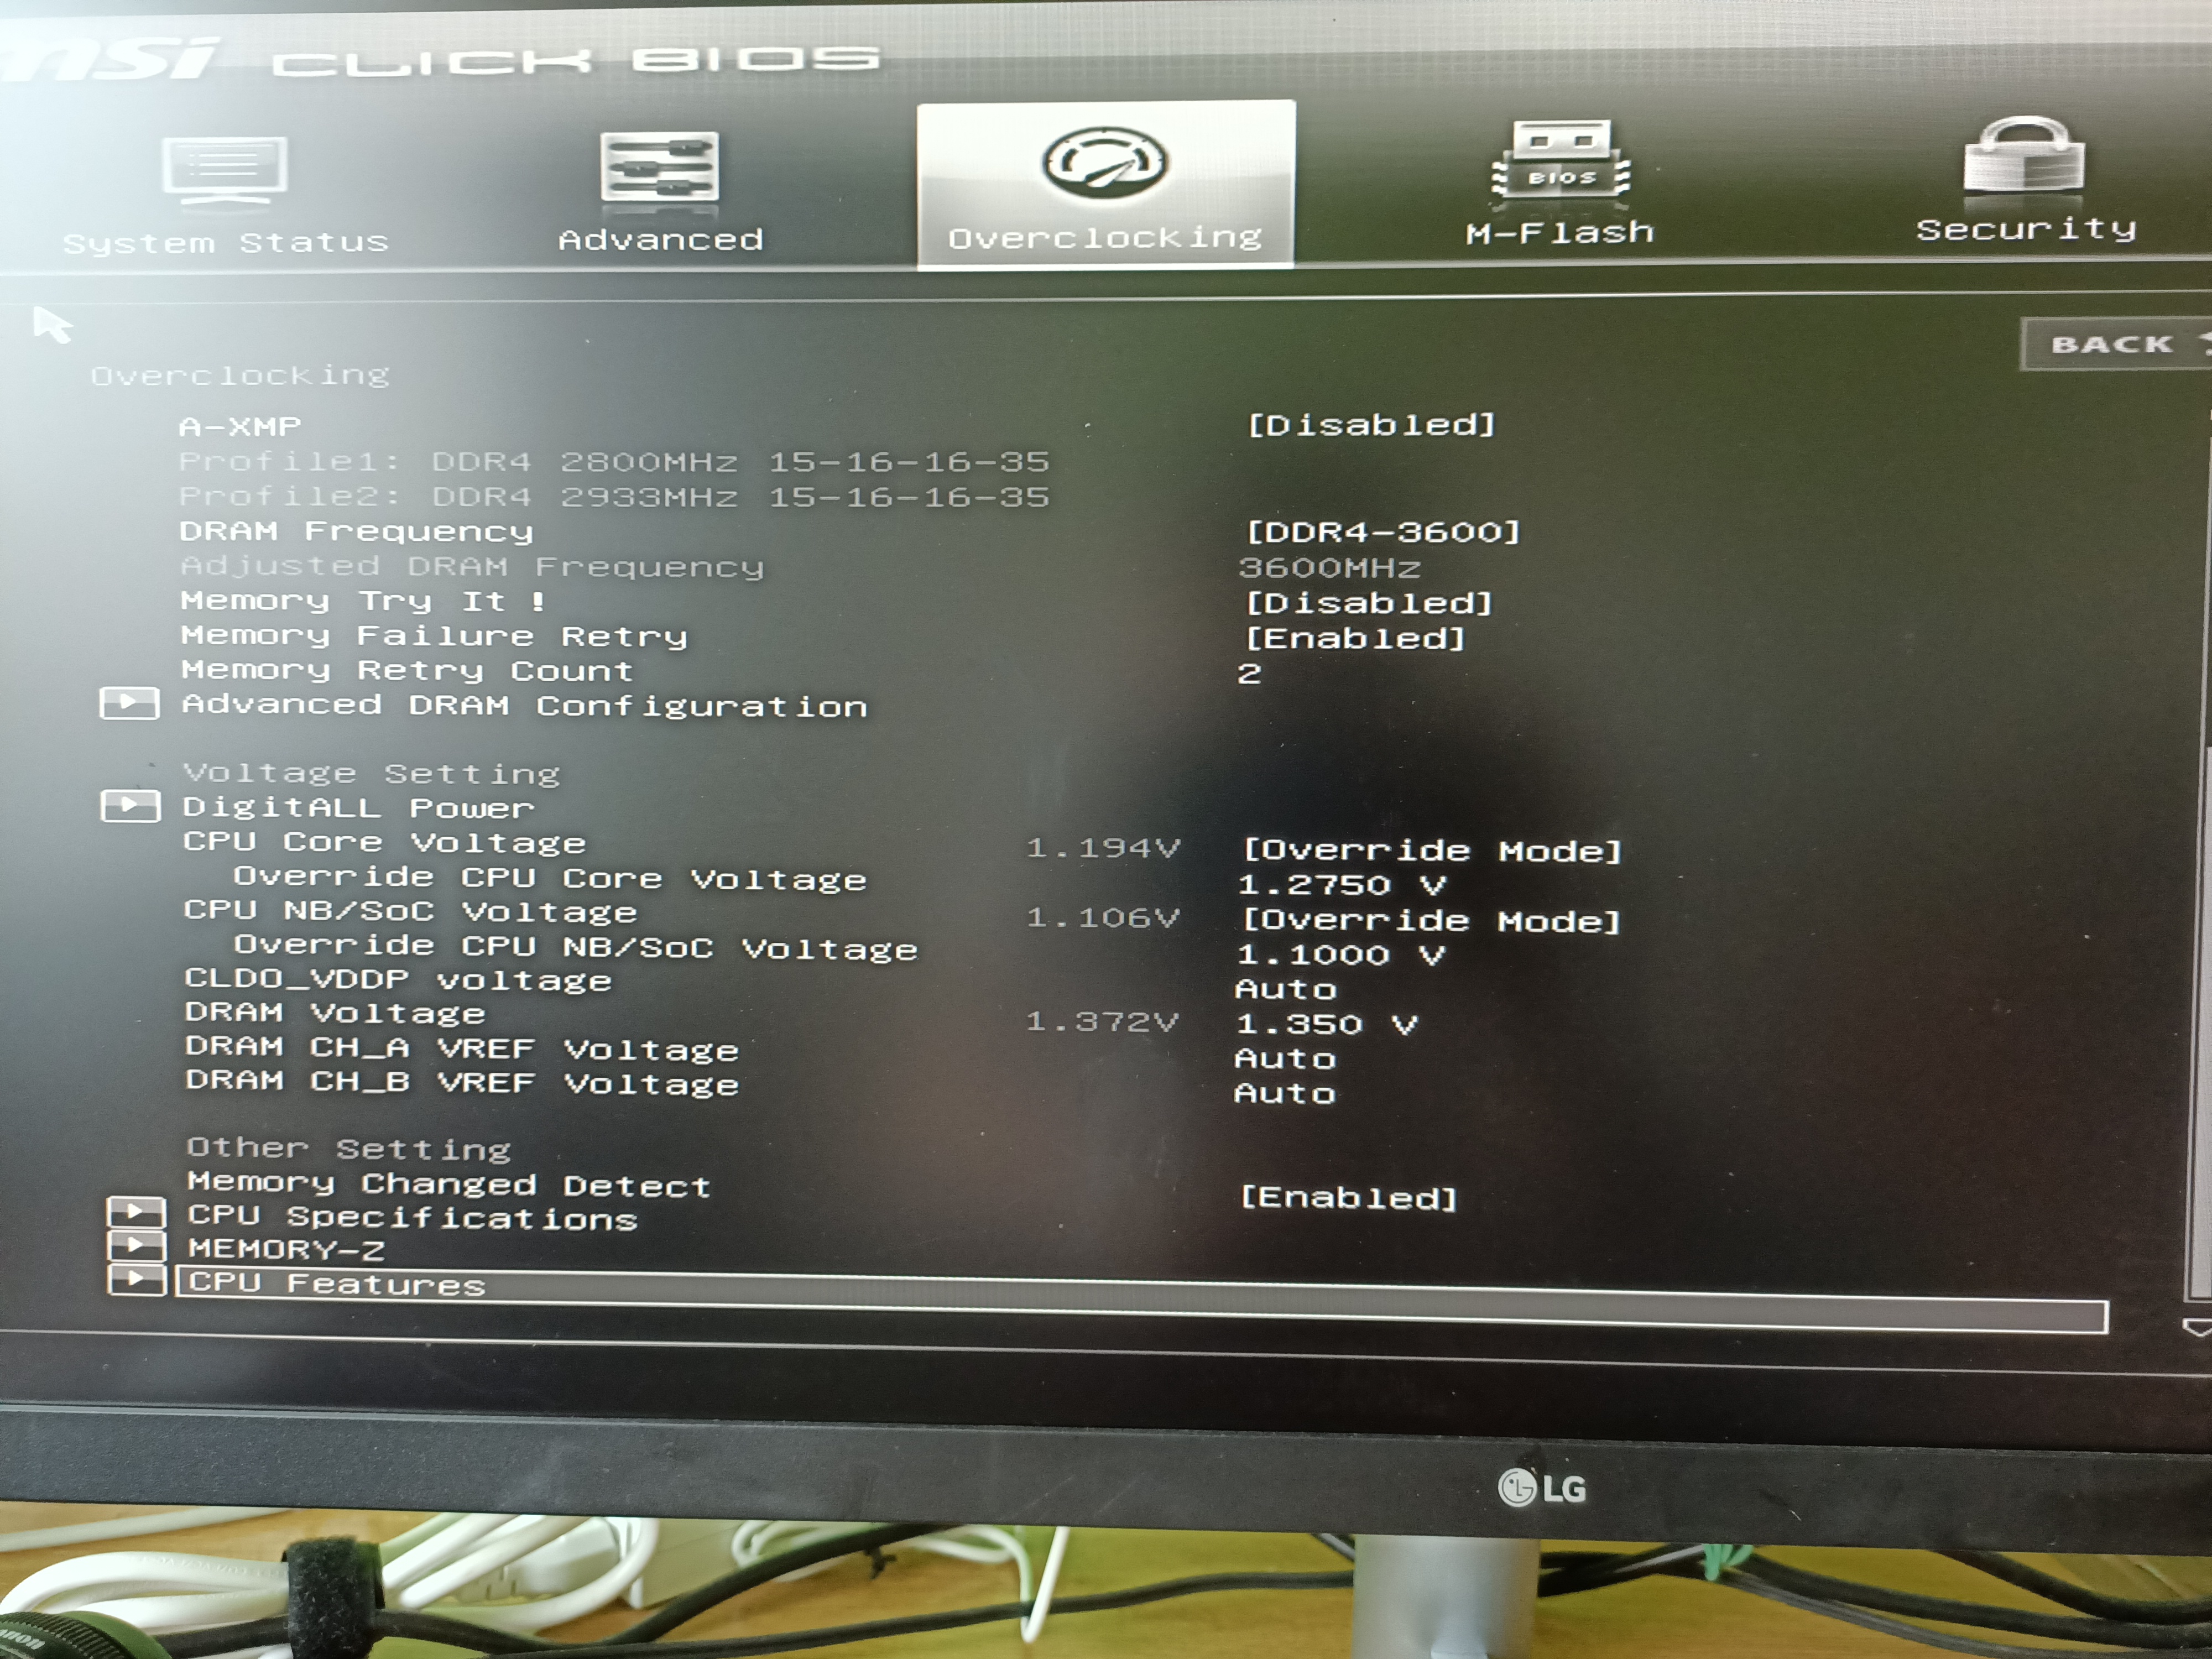The image size is (2212, 1659).
Task: Select the CPU NB/SoC Voltage label
Action: [410, 912]
